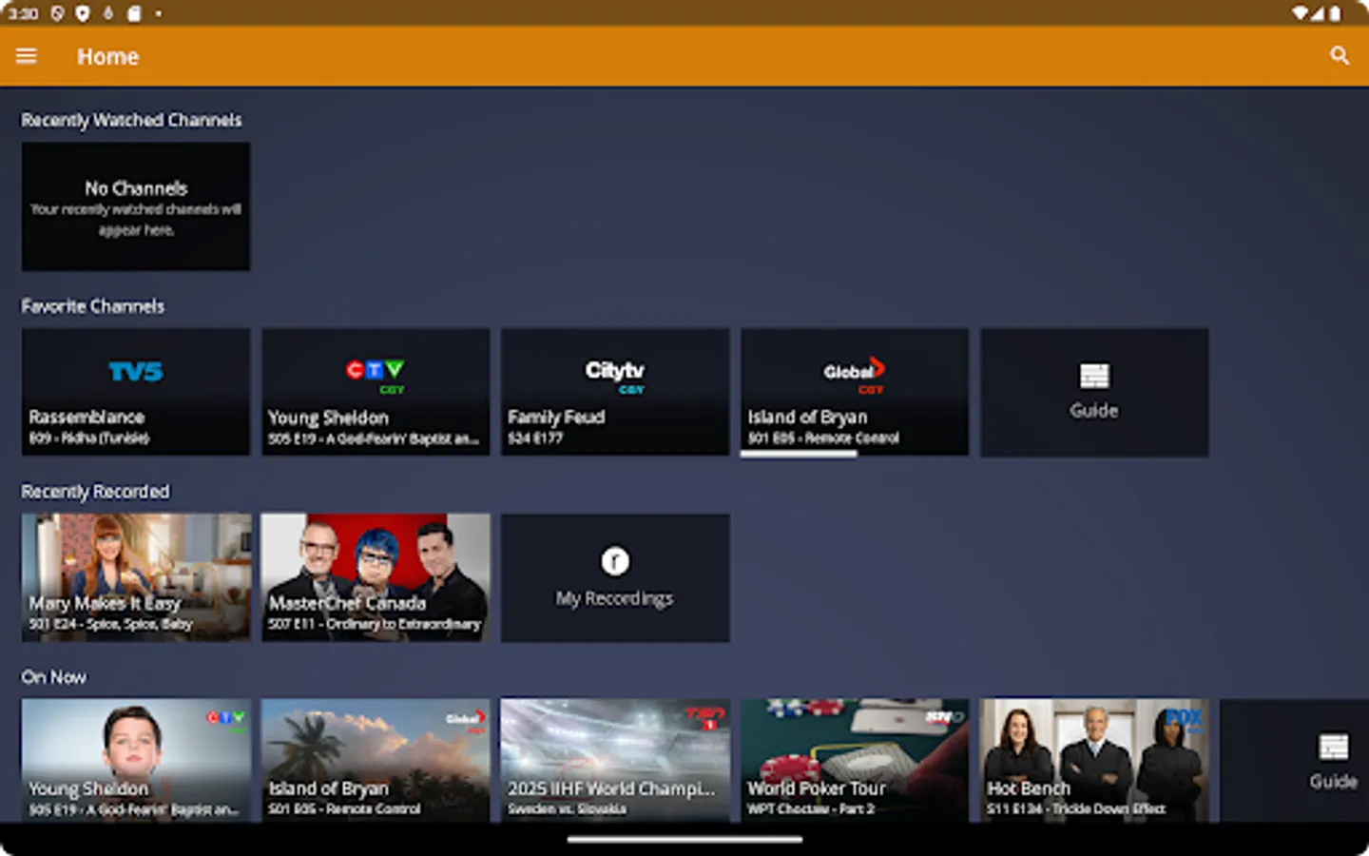Play Young Sheldon from the On Now row

(135, 759)
